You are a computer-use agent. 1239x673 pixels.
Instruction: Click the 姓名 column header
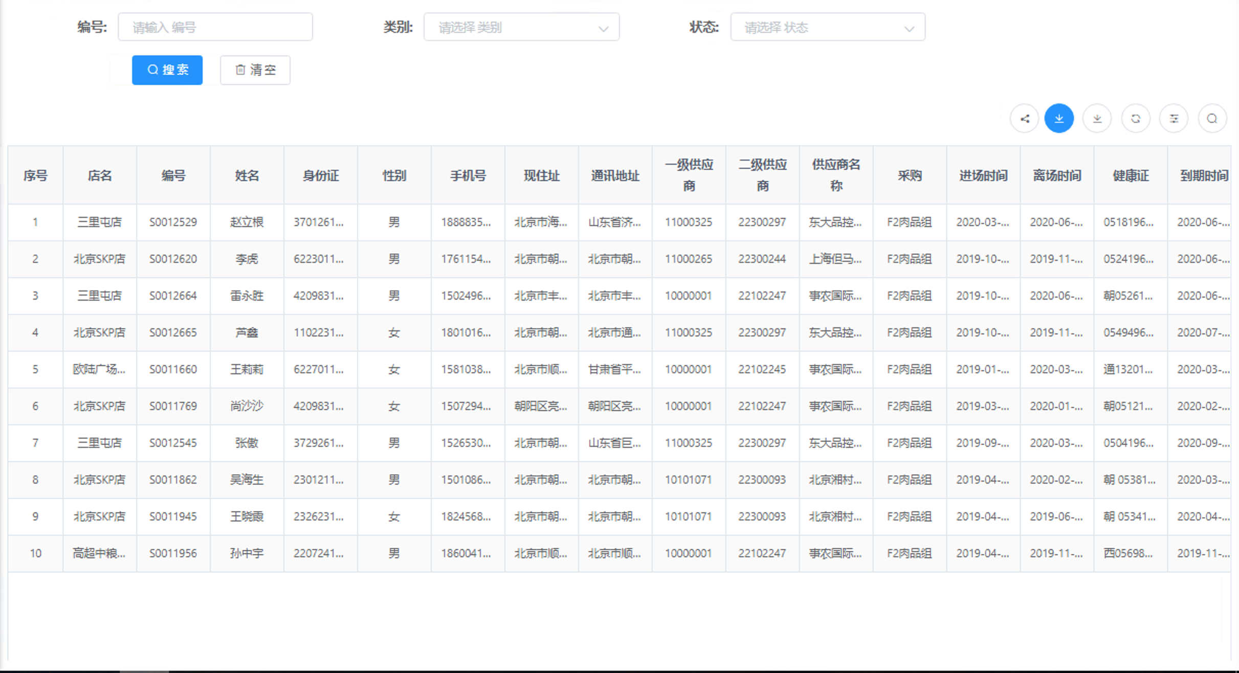click(247, 175)
